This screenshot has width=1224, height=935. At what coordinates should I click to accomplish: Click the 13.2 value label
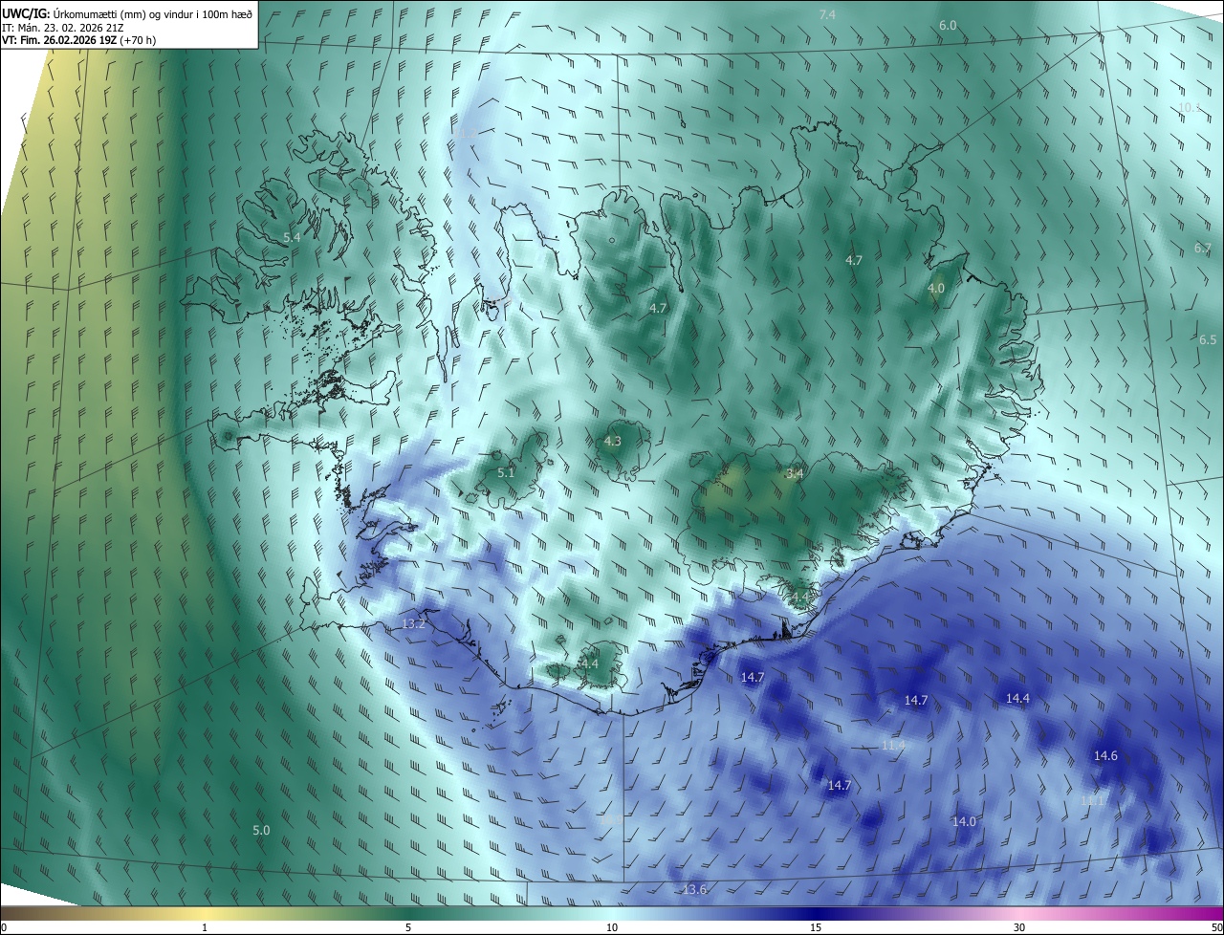coord(413,624)
